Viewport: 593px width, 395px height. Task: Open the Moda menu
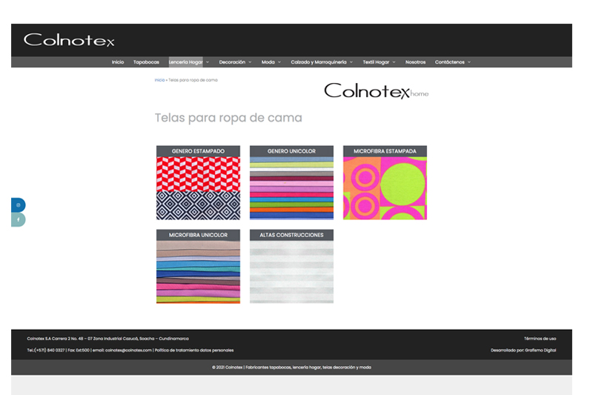pos(268,62)
